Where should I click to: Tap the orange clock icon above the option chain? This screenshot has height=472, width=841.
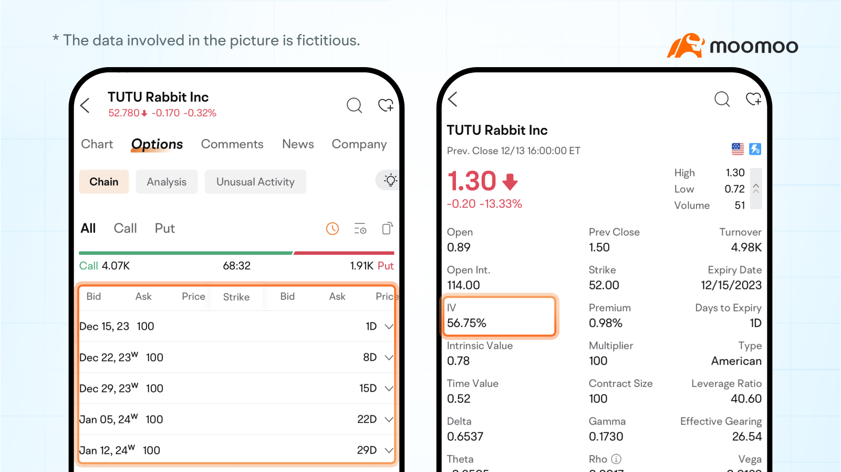332,229
